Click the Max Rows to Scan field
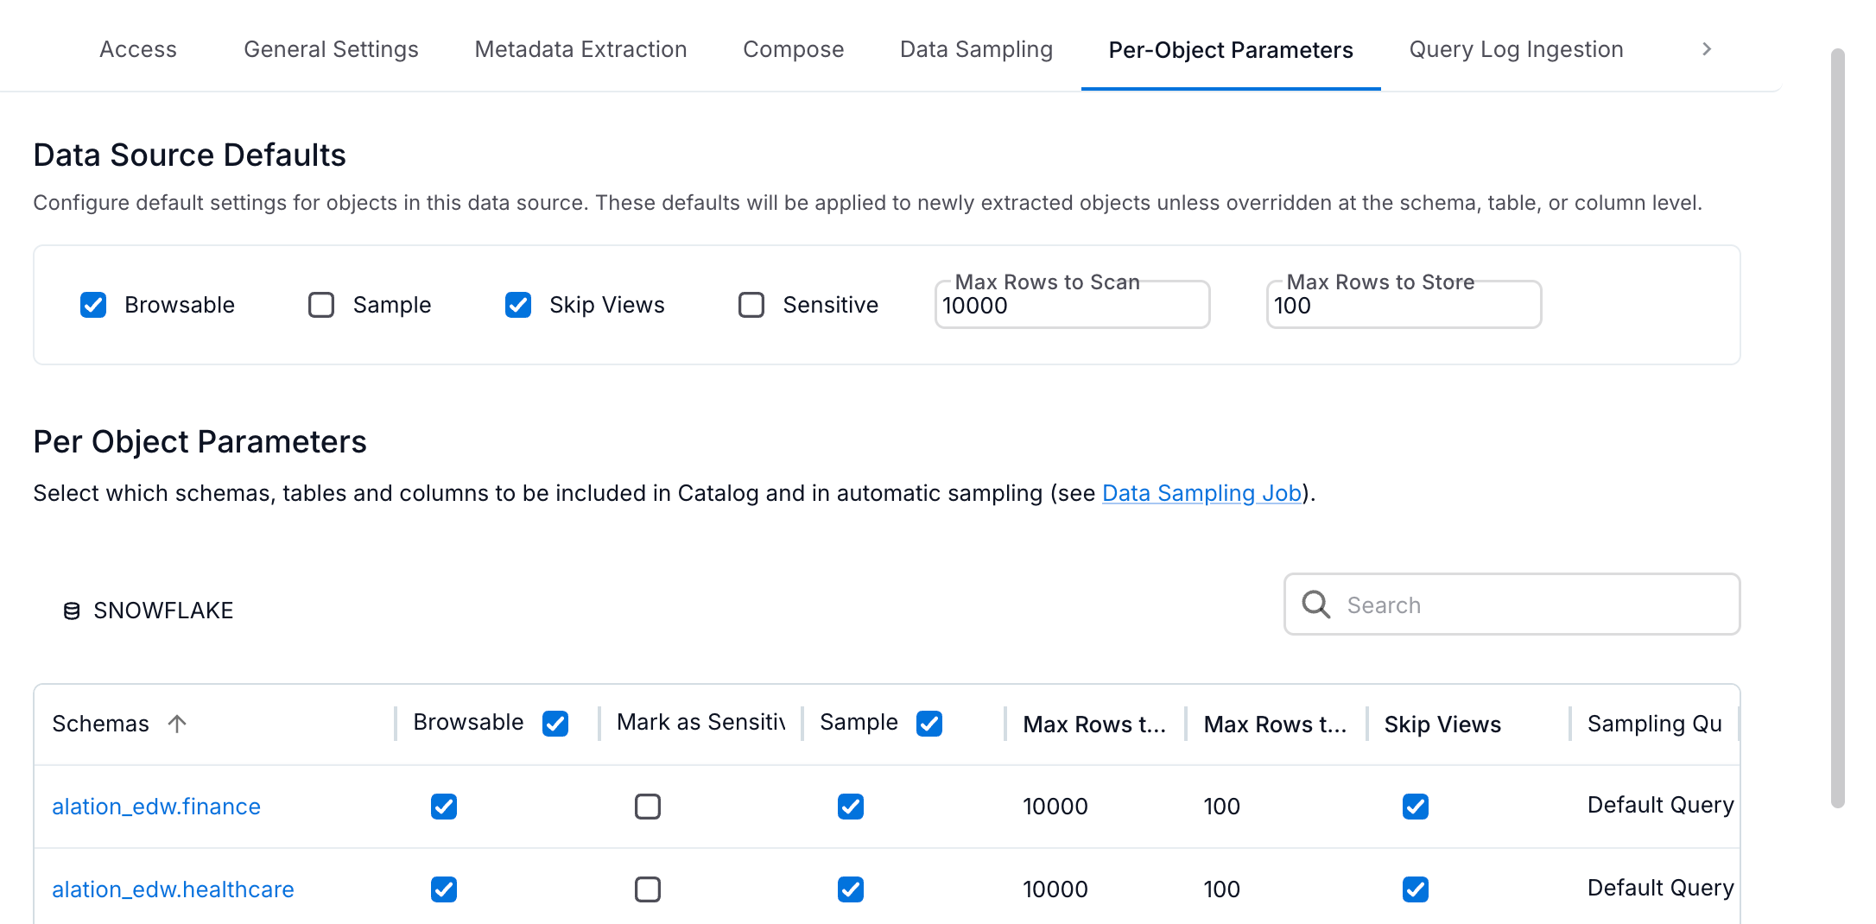 tap(1072, 305)
